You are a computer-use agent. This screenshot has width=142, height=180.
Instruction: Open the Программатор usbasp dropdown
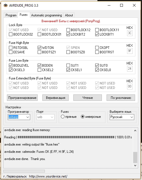(x=19, y=117)
